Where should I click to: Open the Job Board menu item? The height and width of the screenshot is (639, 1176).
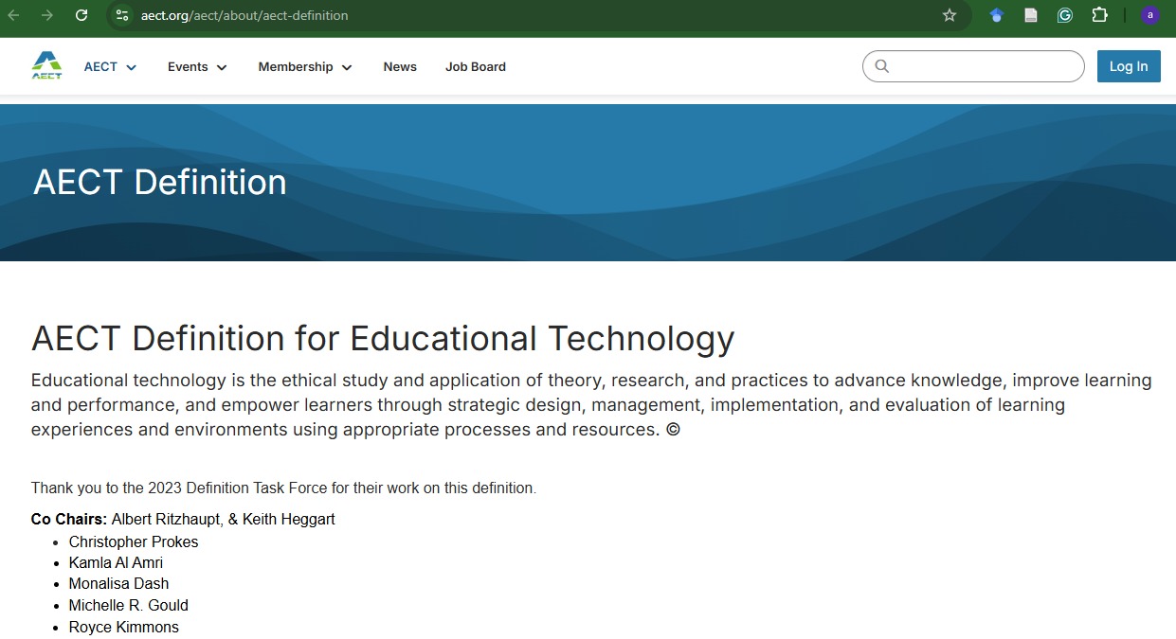tap(476, 67)
